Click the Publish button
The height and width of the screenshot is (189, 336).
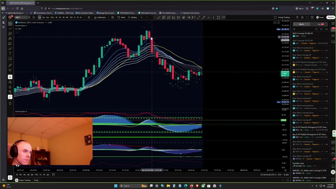click(x=330, y=17)
